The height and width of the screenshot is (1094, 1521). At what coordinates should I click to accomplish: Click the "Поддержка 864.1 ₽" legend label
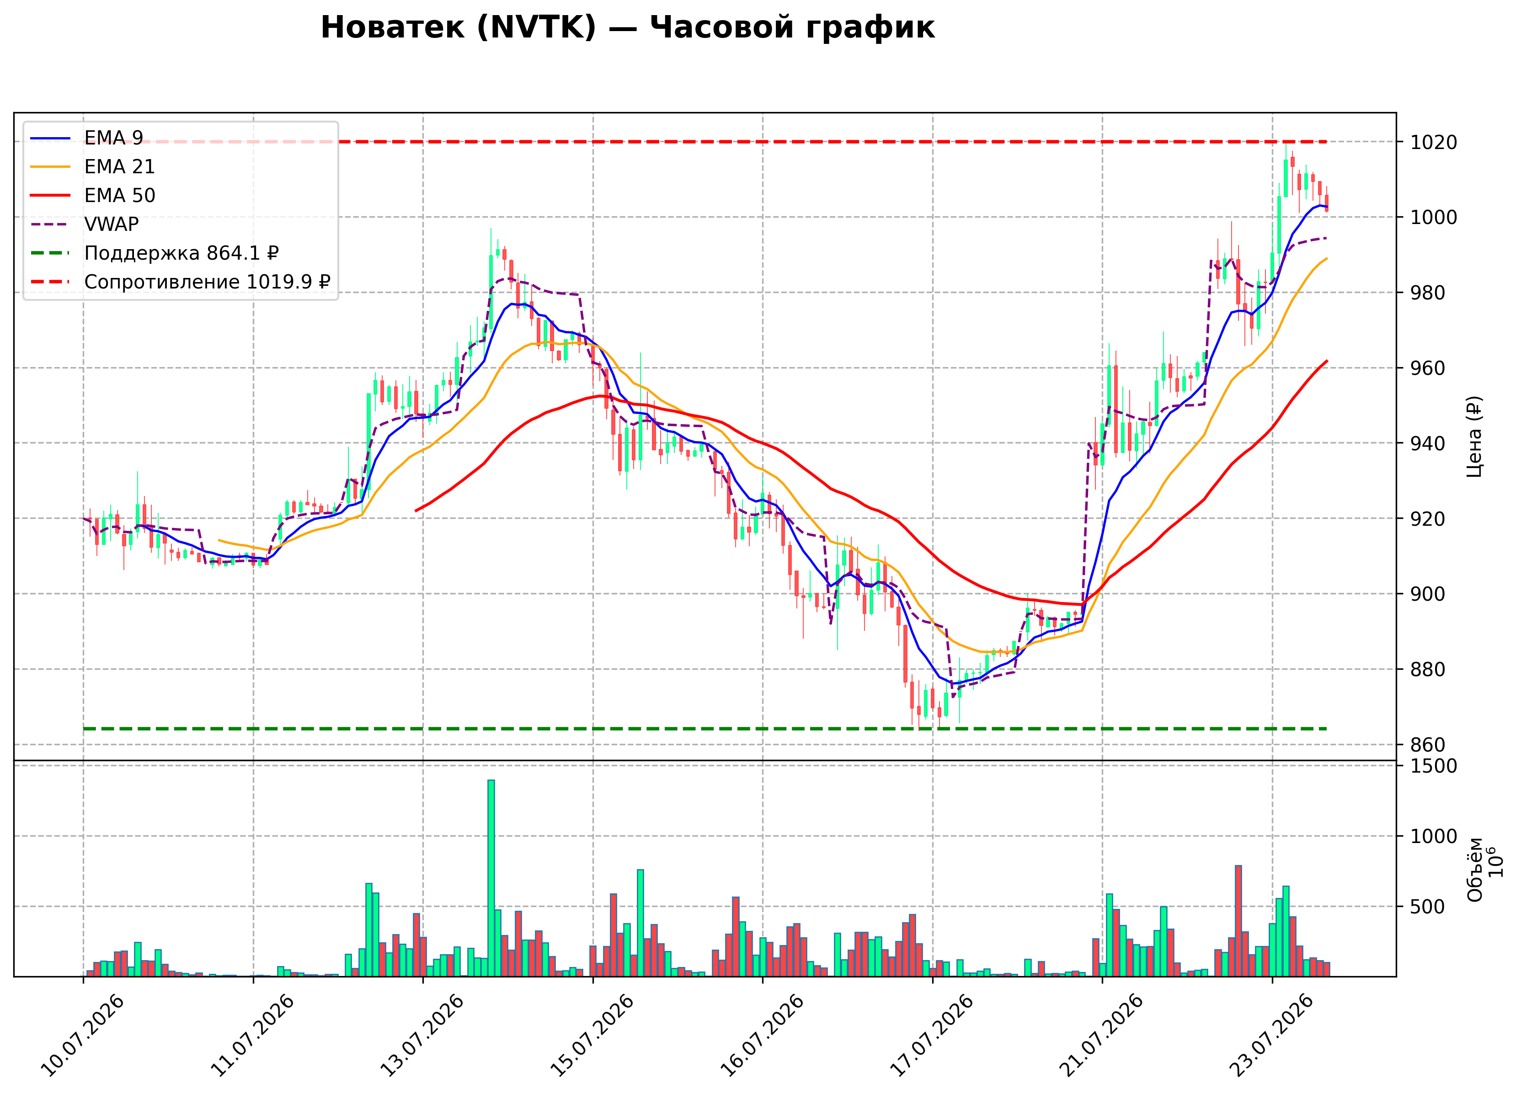click(x=181, y=253)
